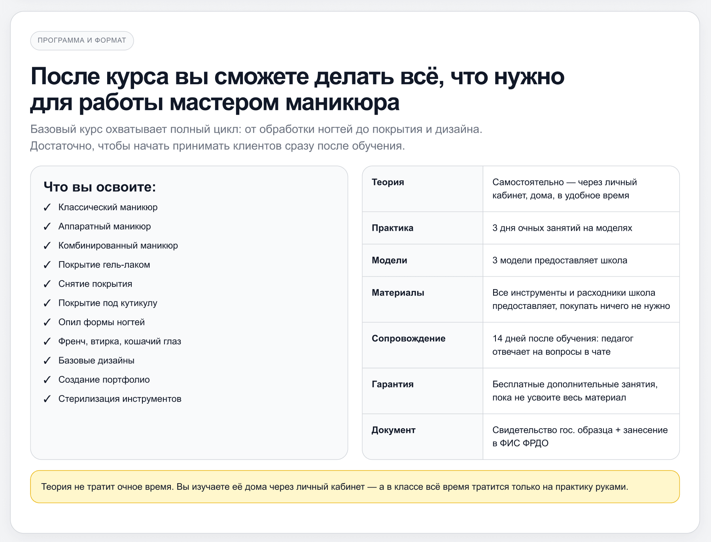The image size is (711, 542).
Task: Click the checkmark beside Покрытие под кутикулу
Action: point(47,303)
